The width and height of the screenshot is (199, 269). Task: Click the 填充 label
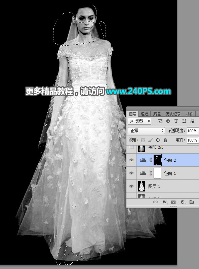coord(180,140)
